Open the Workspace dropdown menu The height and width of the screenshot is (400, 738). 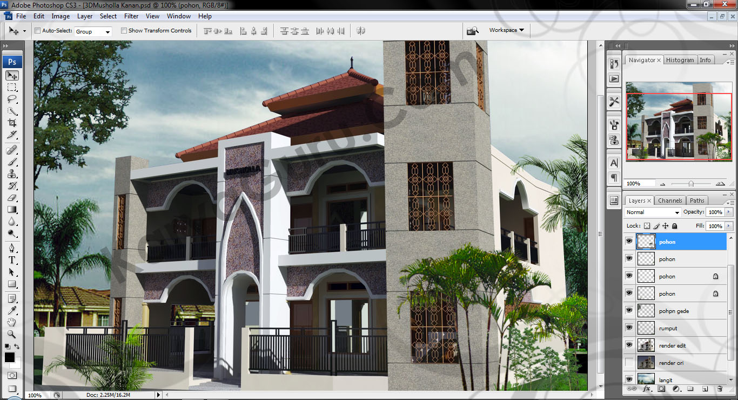(506, 30)
